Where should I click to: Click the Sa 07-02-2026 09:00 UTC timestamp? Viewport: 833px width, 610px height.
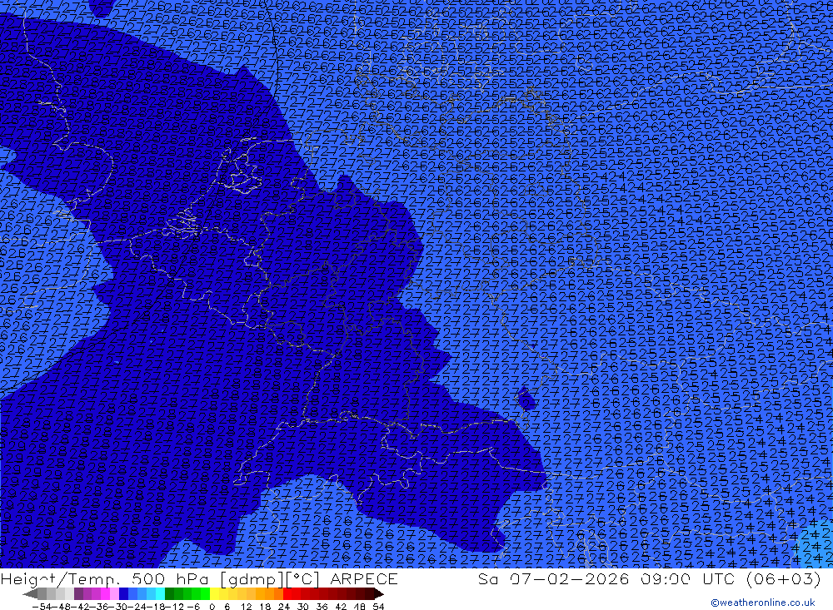(649, 578)
